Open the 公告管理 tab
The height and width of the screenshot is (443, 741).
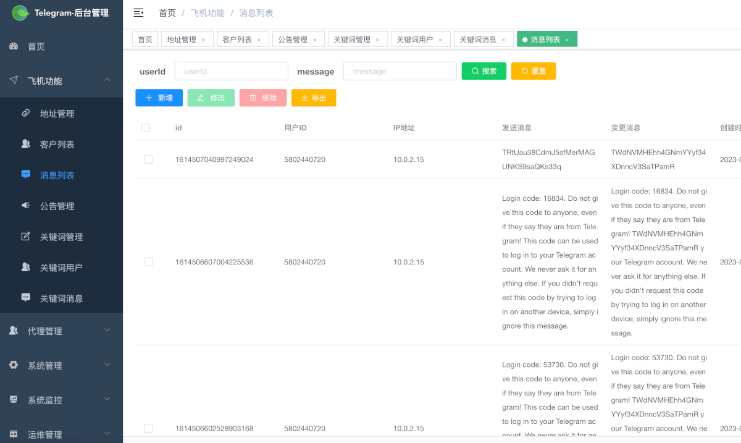tap(293, 40)
